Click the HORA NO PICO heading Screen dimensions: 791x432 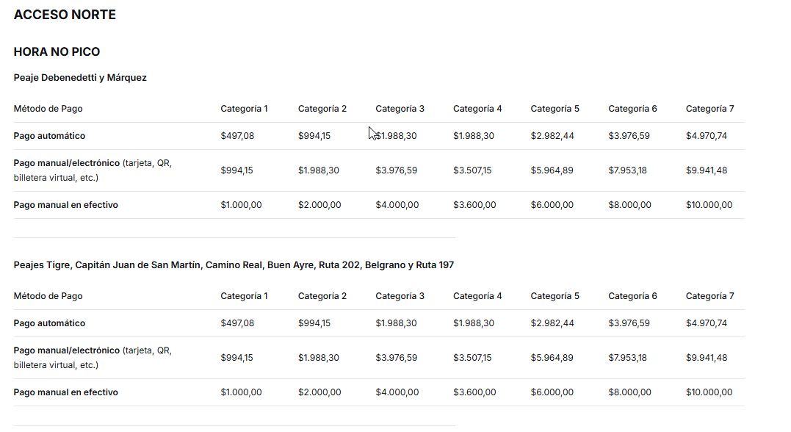(57, 51)
